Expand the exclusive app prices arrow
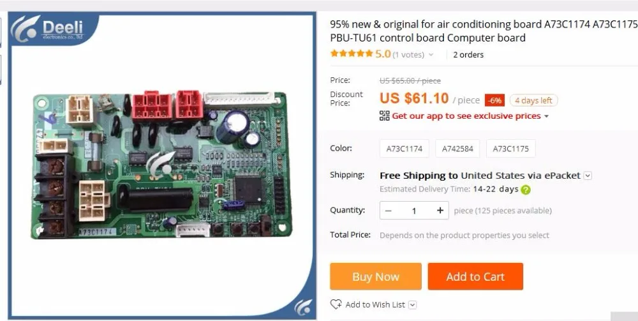The height and width of the screenshot is (321, 638). [547, 116]
